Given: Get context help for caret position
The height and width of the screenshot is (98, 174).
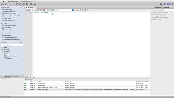Looking at the screenshot, I should [159, 10].
